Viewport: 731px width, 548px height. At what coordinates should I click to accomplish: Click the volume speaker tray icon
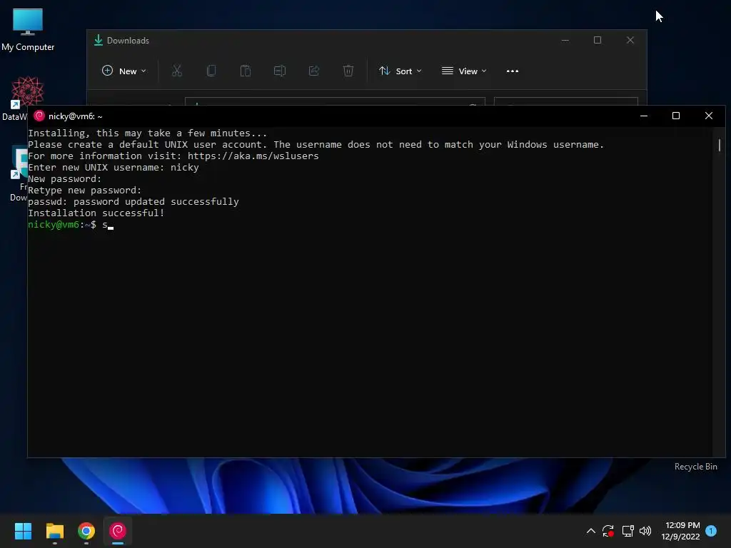pos(645,531)
